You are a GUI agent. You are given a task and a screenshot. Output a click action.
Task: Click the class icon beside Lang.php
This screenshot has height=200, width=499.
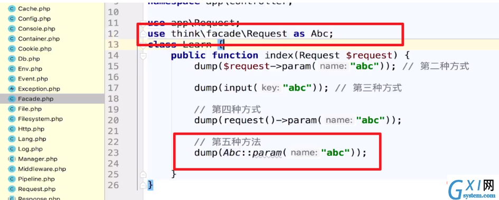12,139
